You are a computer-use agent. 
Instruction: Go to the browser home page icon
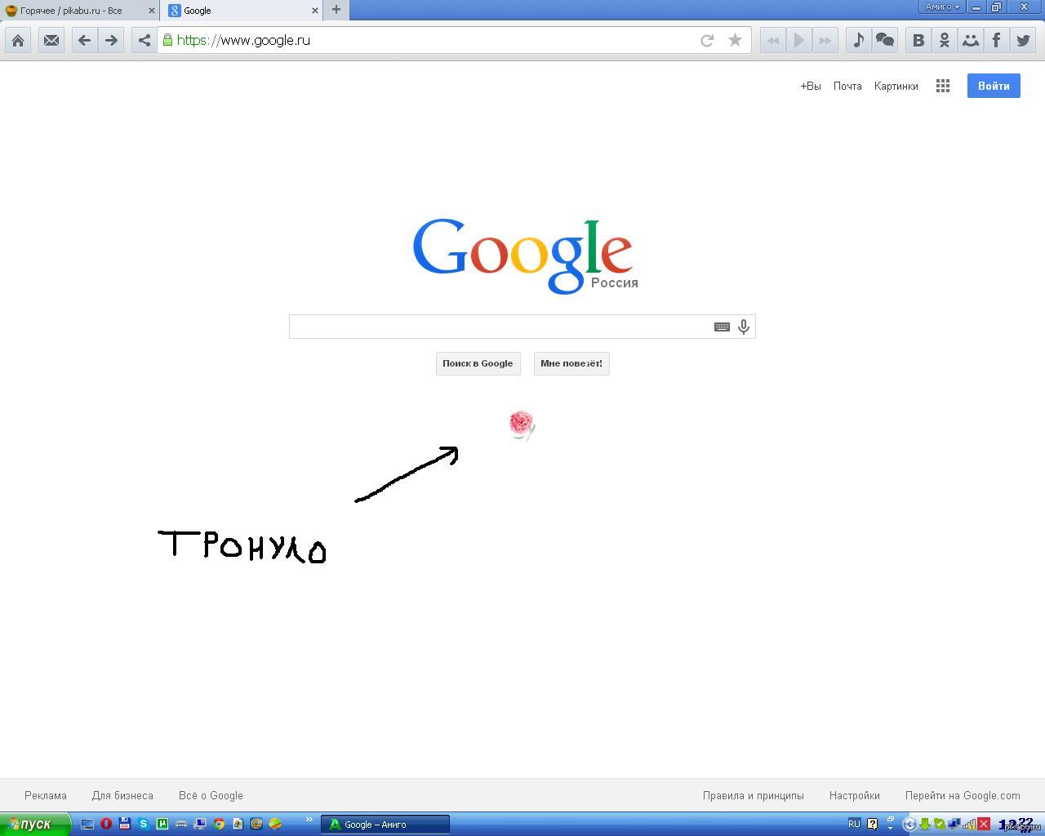[x=18, y=40]
